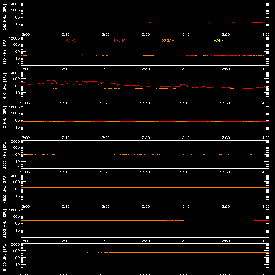The width and height of the screenshot is (275, 275).
Task: Select the 1415 MHz [SFU] axis title
Action: [x=4, y=120]
